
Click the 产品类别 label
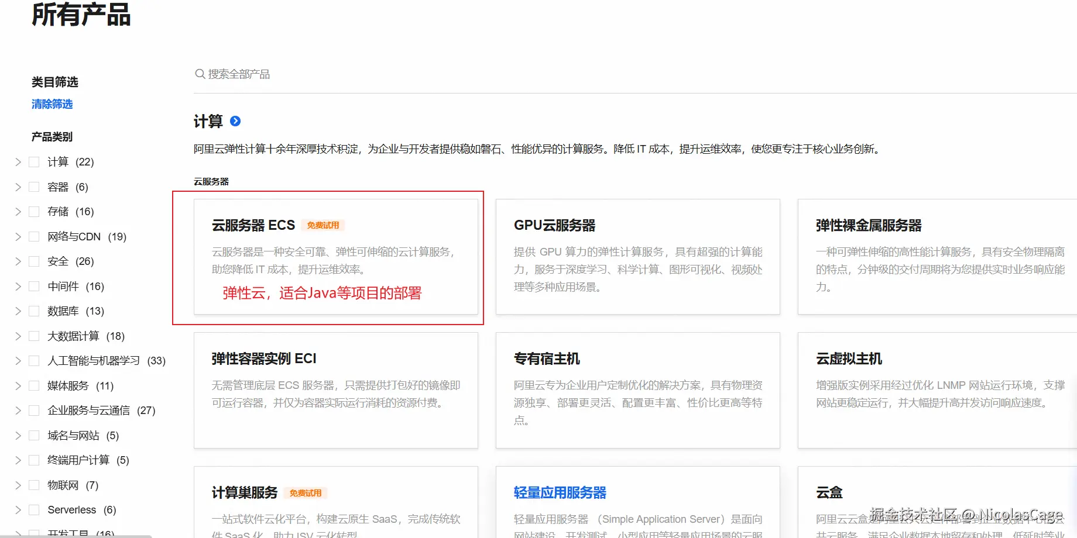pos(52,137)
